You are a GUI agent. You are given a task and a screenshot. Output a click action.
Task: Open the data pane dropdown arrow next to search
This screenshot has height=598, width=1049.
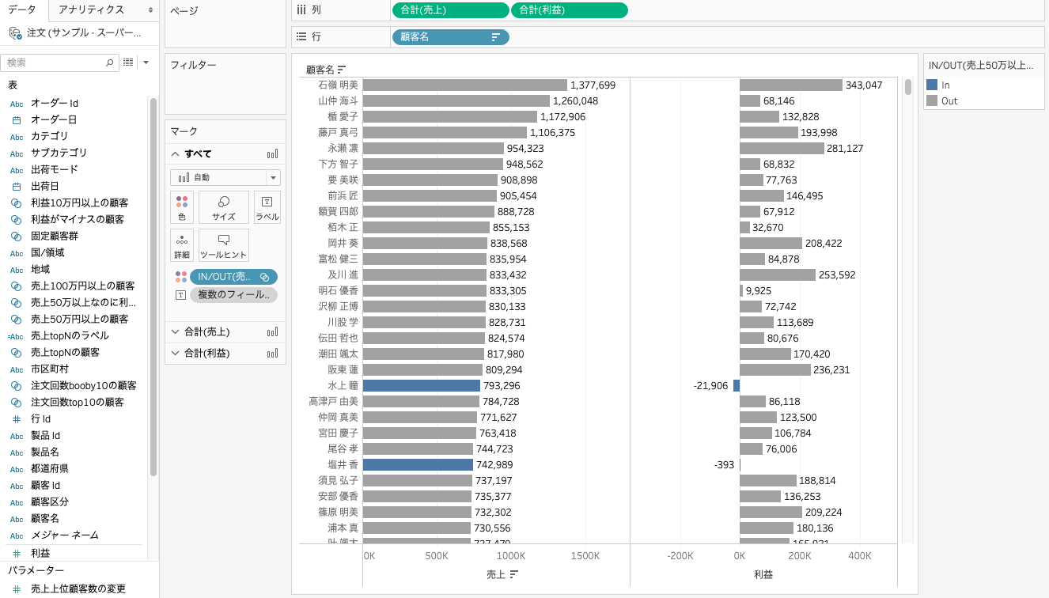coord(146,62)
